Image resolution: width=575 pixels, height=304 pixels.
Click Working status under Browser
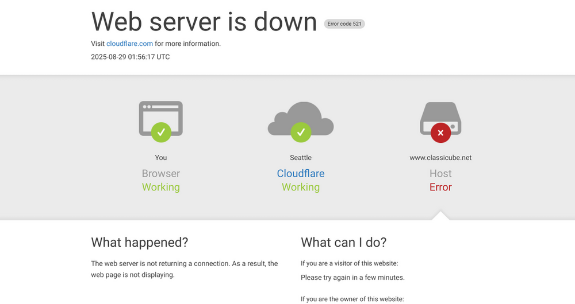click(161, 187)
